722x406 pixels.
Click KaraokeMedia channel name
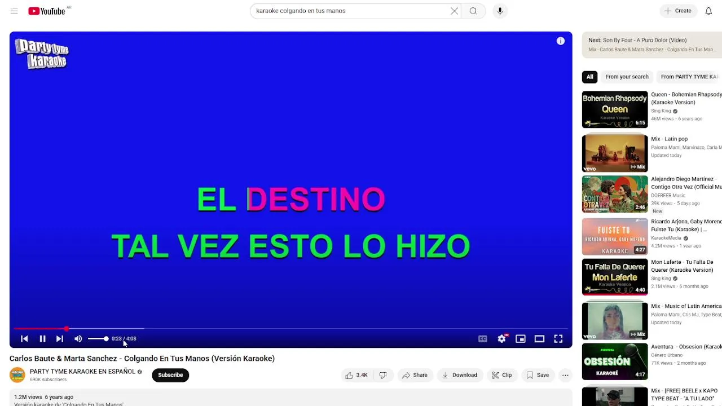pyautogui.click(x=666, y=238)
